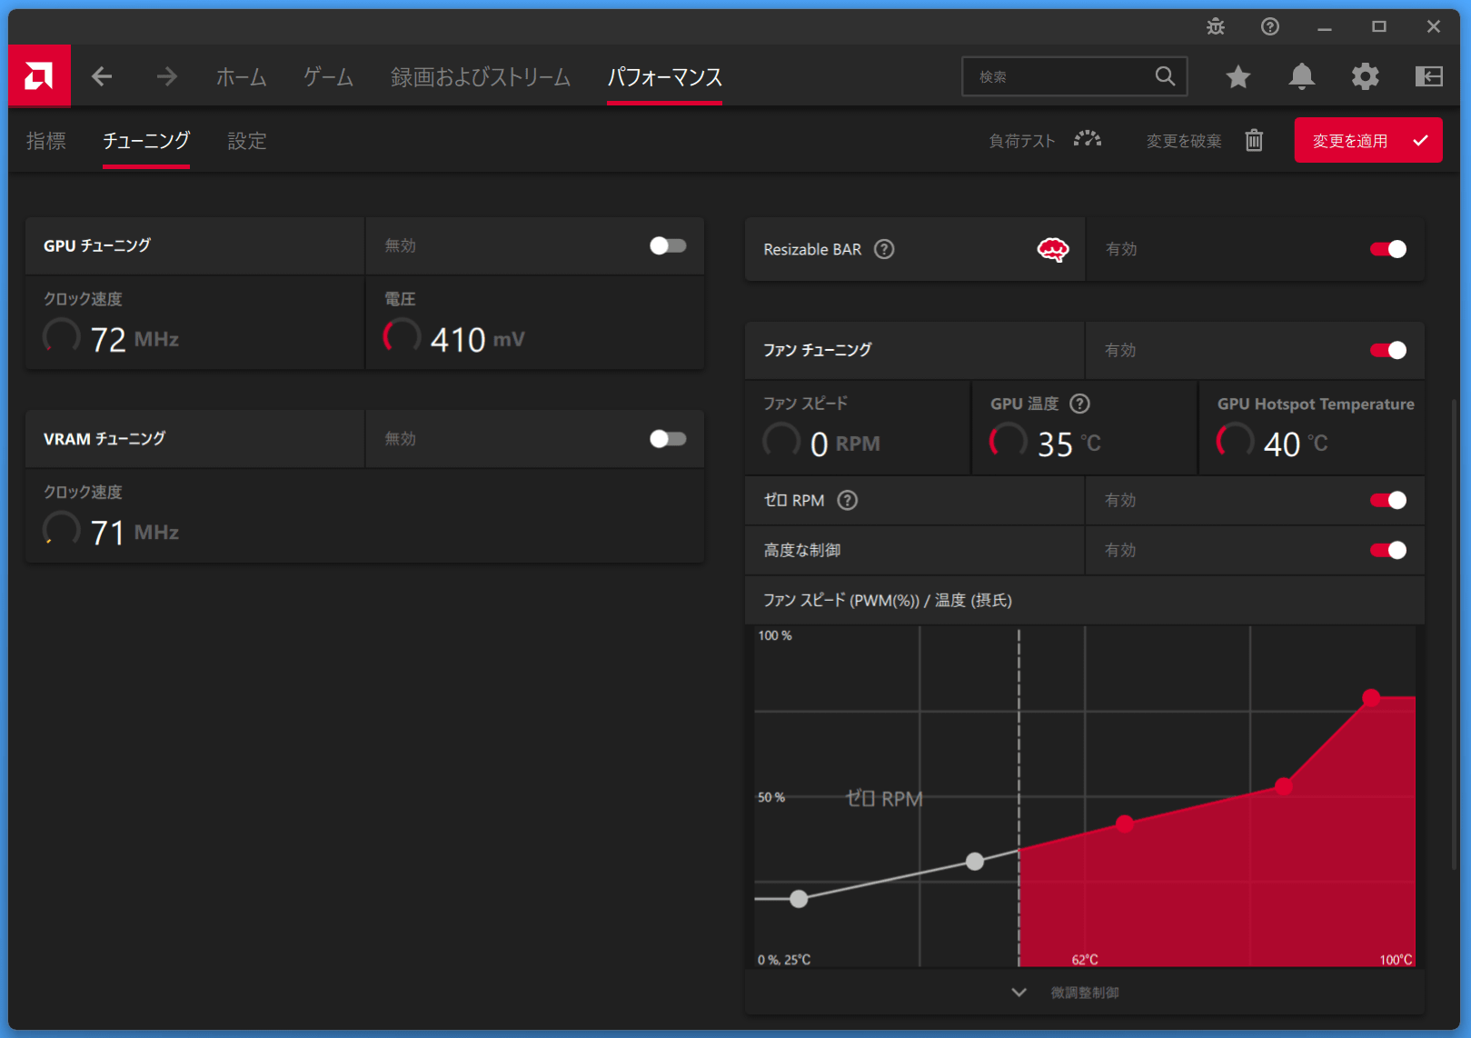1471x1038 pixels.
Task: Switch to the 指標 sub-tab
Action: (x=46, y=141)
